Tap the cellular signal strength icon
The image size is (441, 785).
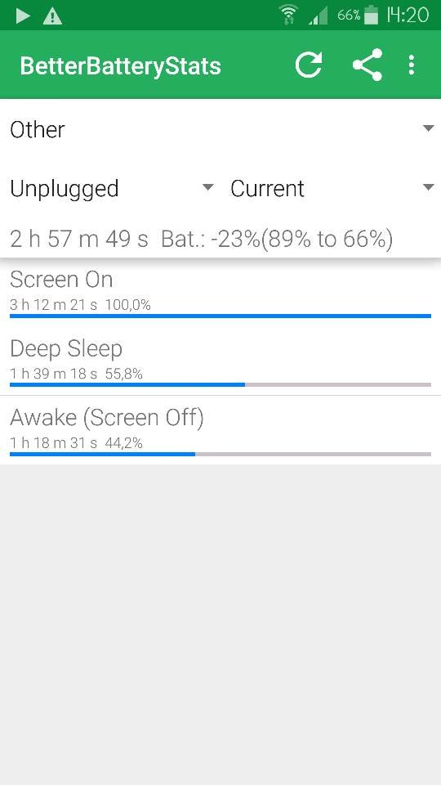(x=318, y=16)
